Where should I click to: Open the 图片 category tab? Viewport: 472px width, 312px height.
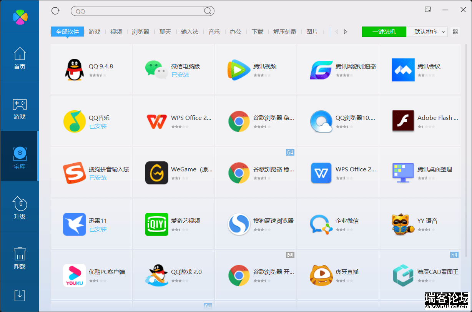[312, 32]
